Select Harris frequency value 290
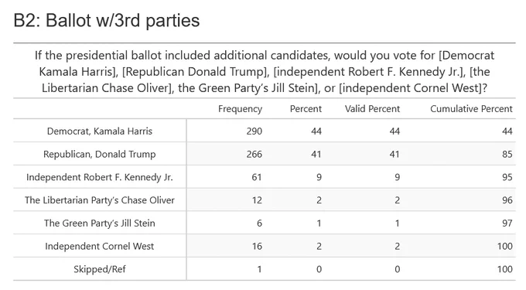The height and width of the screenshot is (290, 526). tap(254, 131)
